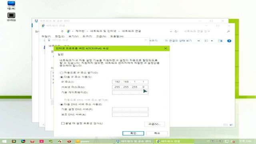
Task: Click the 보조 DNS 서버 field
Action: pyautogui.click(x=130, y=115)
